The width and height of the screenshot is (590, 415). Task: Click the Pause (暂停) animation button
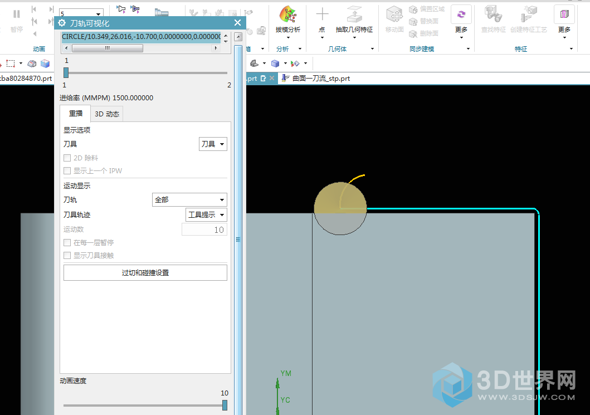[16, 19]
